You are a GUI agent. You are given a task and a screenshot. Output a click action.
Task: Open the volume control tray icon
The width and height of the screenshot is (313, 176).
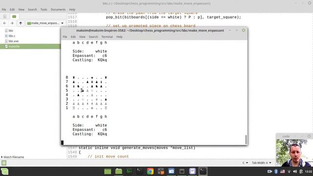(x=295, y=172)
